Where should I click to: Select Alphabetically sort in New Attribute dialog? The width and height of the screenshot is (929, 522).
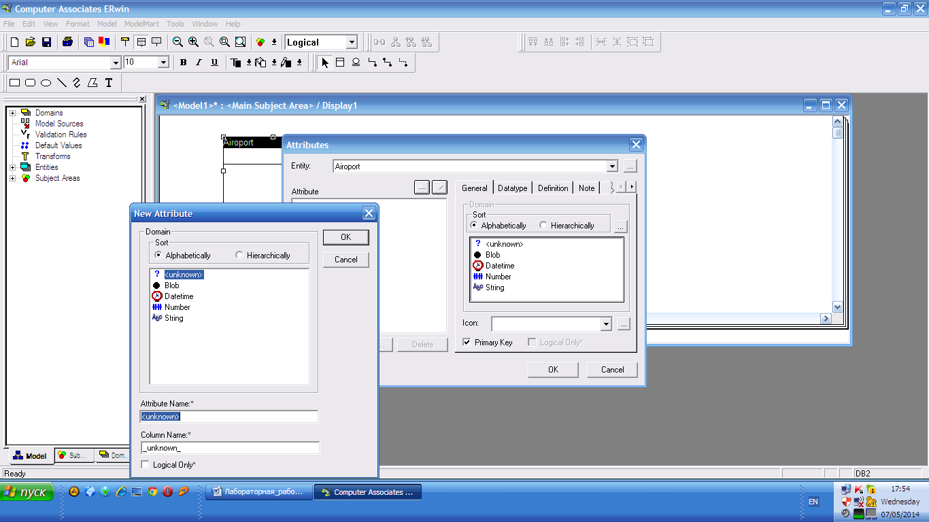[183, 256]
